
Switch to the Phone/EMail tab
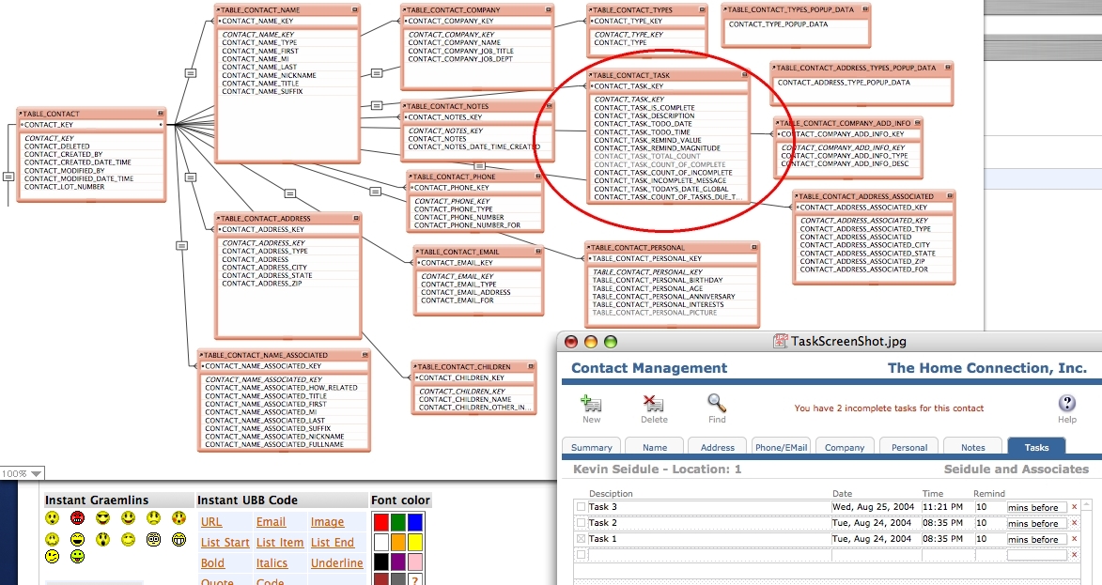coord(781,447)
